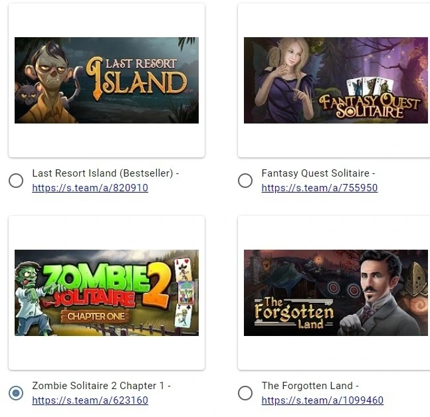The width and height of the screenshot is (430, 417).
Task: Click the Zombie Solitaire 2 banner image
Action: (106, 293)
